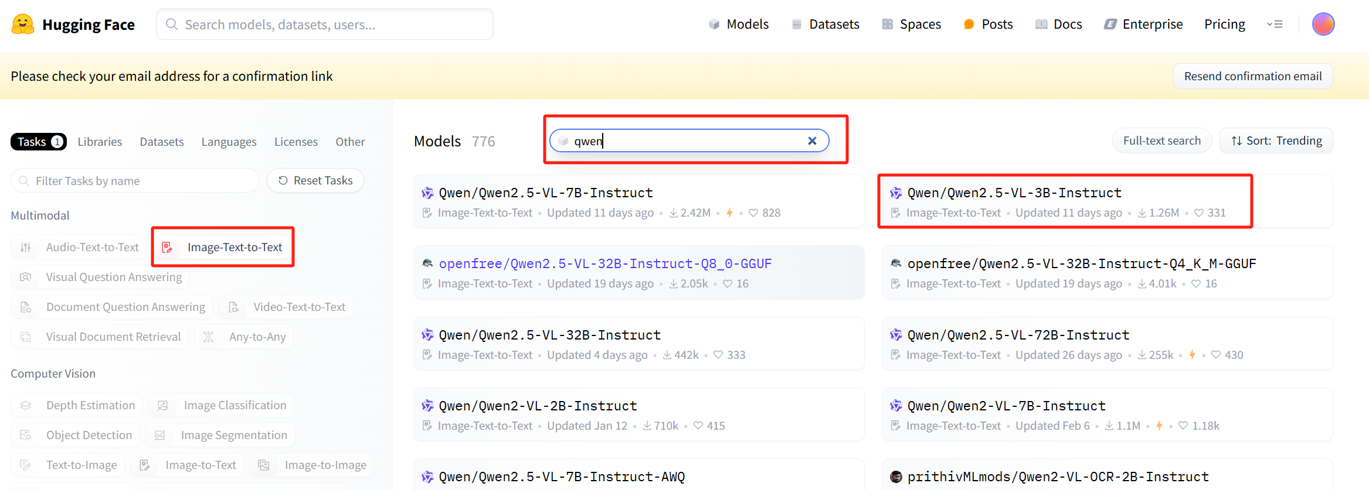Click the Posts orange dot icon

969,24
